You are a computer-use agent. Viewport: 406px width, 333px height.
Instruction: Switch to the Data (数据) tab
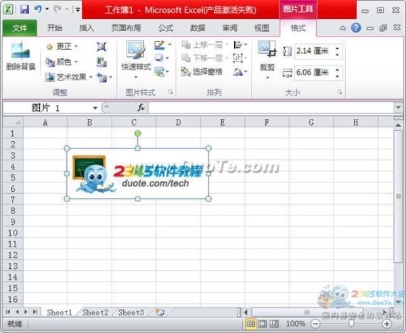(x=198, y=28)
